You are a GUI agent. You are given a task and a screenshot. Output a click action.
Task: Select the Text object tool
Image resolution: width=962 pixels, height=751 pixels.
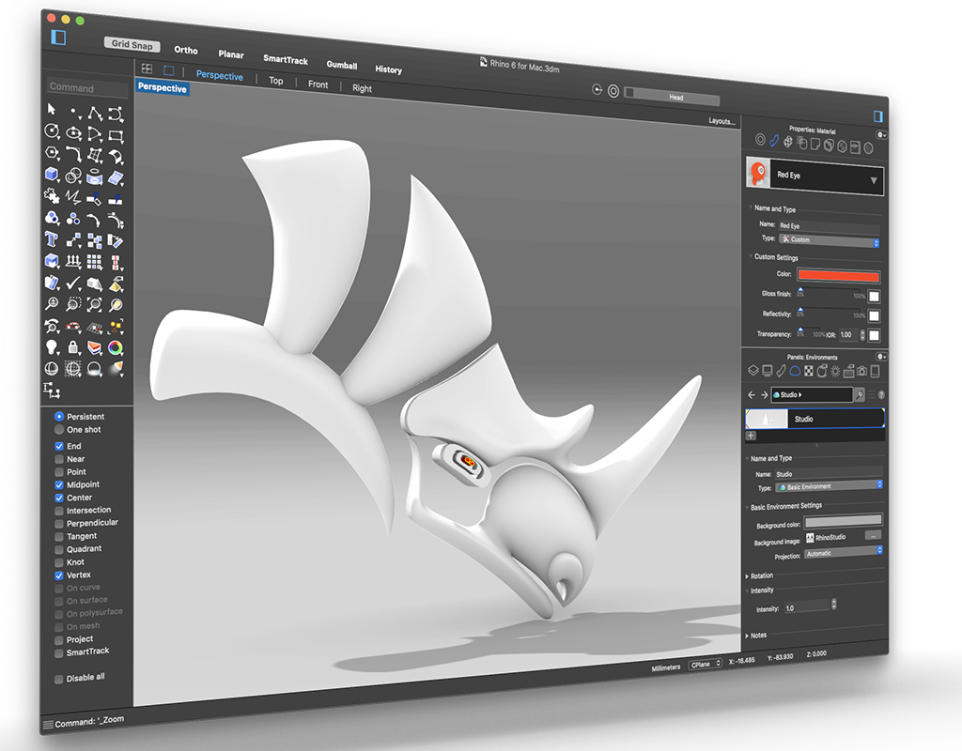pos(52,239)
